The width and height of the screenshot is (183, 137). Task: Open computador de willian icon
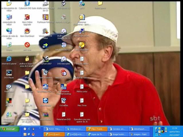(9, 17)
